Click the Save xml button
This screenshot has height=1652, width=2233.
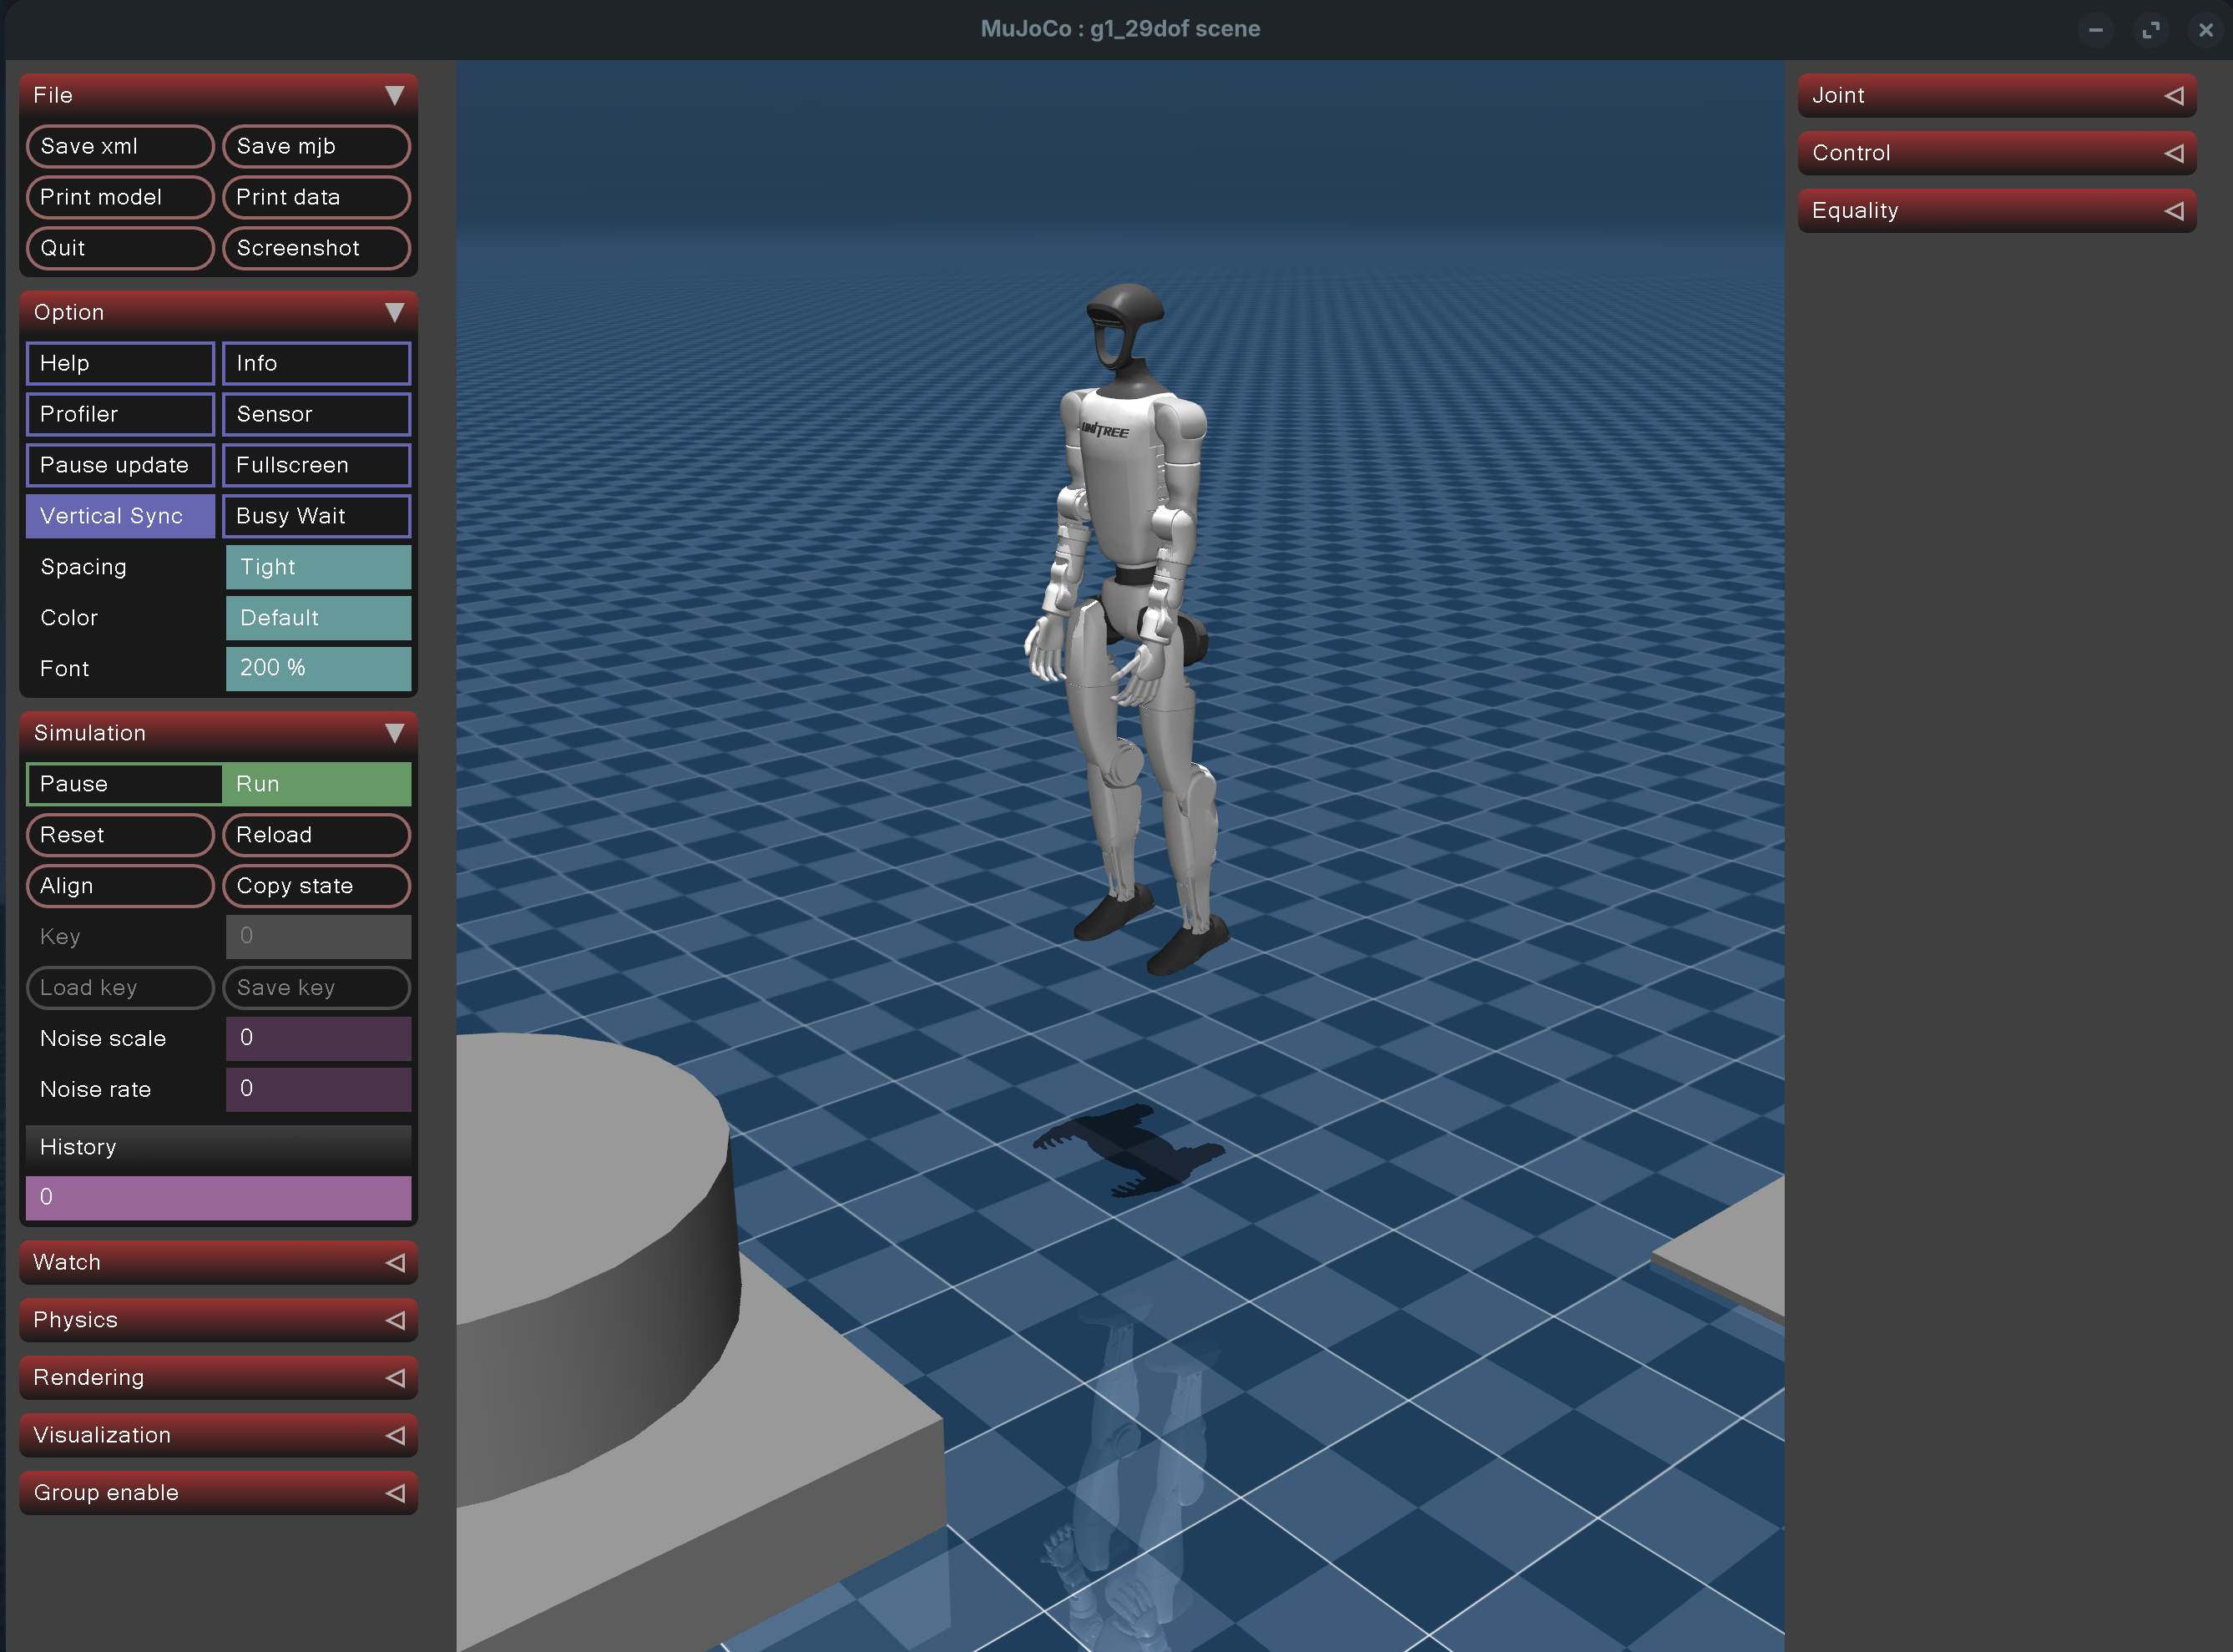click(120, 146)
